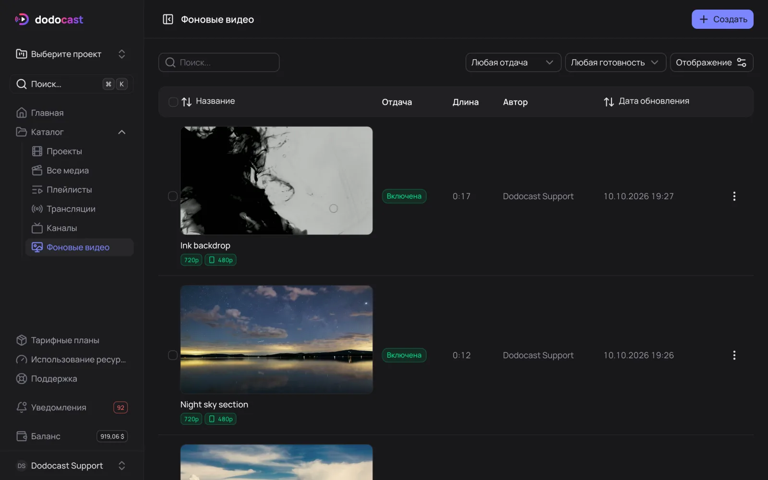Open Использование ресурсов page
The width and height of the screenshot is (768, 480).
[72, 360]
